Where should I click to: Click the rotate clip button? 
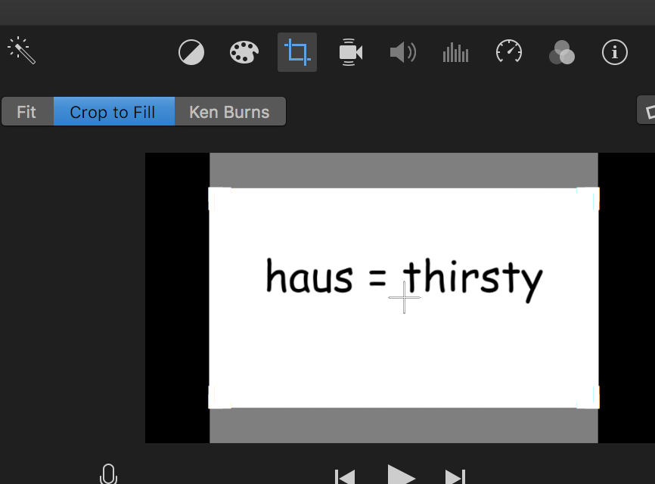pos(647,111)
